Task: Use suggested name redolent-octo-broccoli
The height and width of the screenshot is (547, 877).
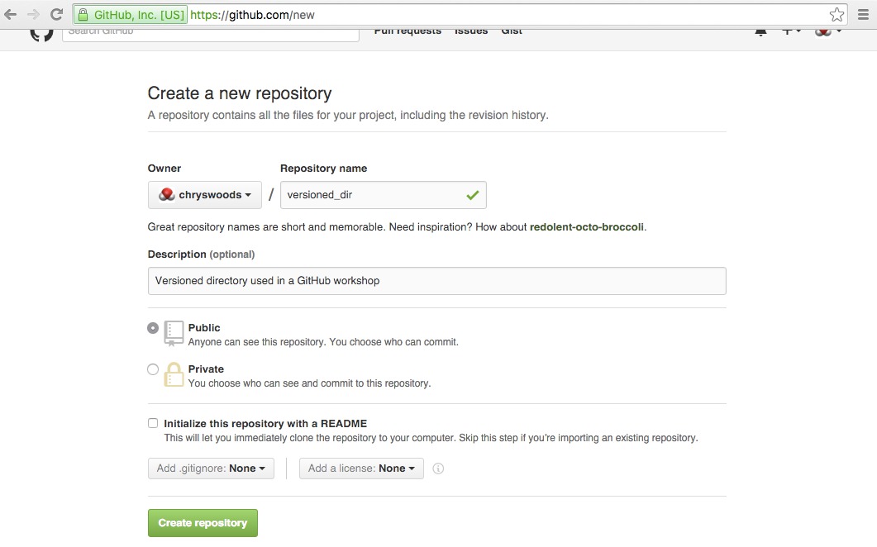Action: [x=587, y=227]
